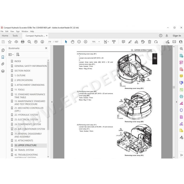Send file by email envelope icon

click(174, 42)
